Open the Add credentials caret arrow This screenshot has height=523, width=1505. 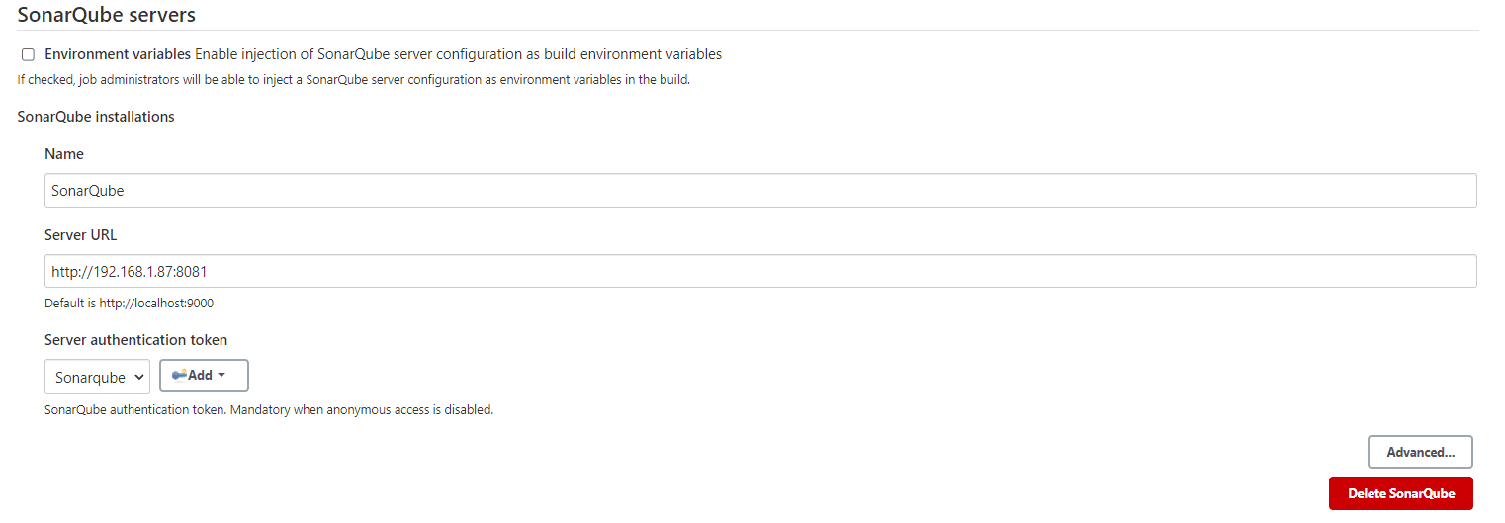pyautogui.click(x=221, y=375)
